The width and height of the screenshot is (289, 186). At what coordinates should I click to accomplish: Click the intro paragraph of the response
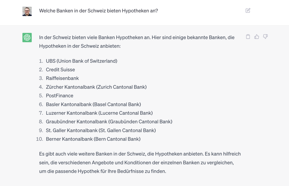click(x=137, y=42)
